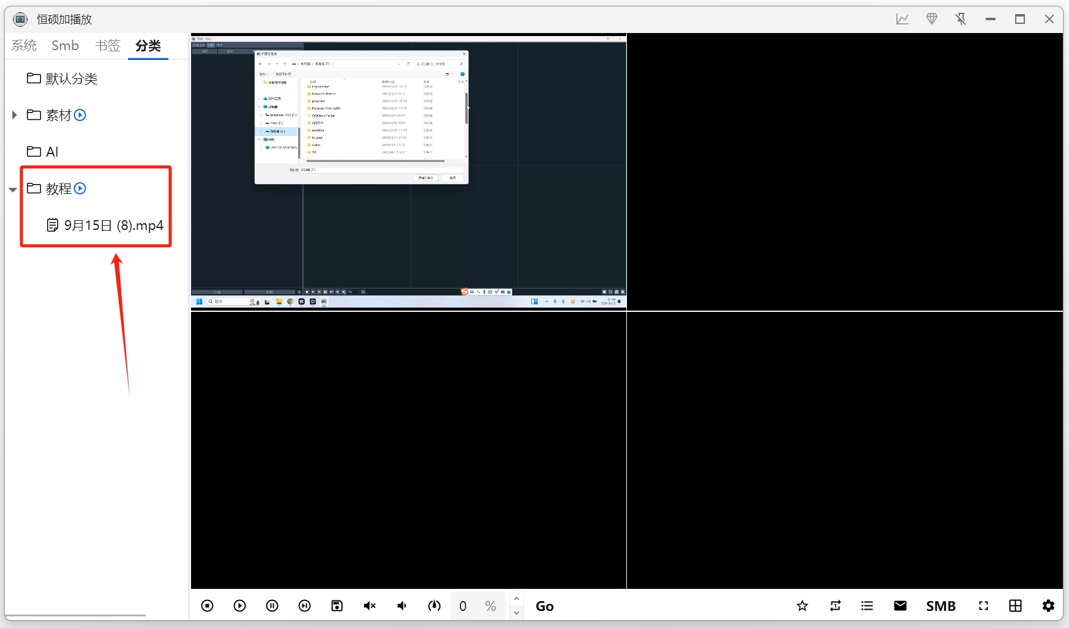Switch to the Smb tab
Image resolution: width=1069 pixels, height=628 pixels.
pyautogui.click(x=65, y=46)
